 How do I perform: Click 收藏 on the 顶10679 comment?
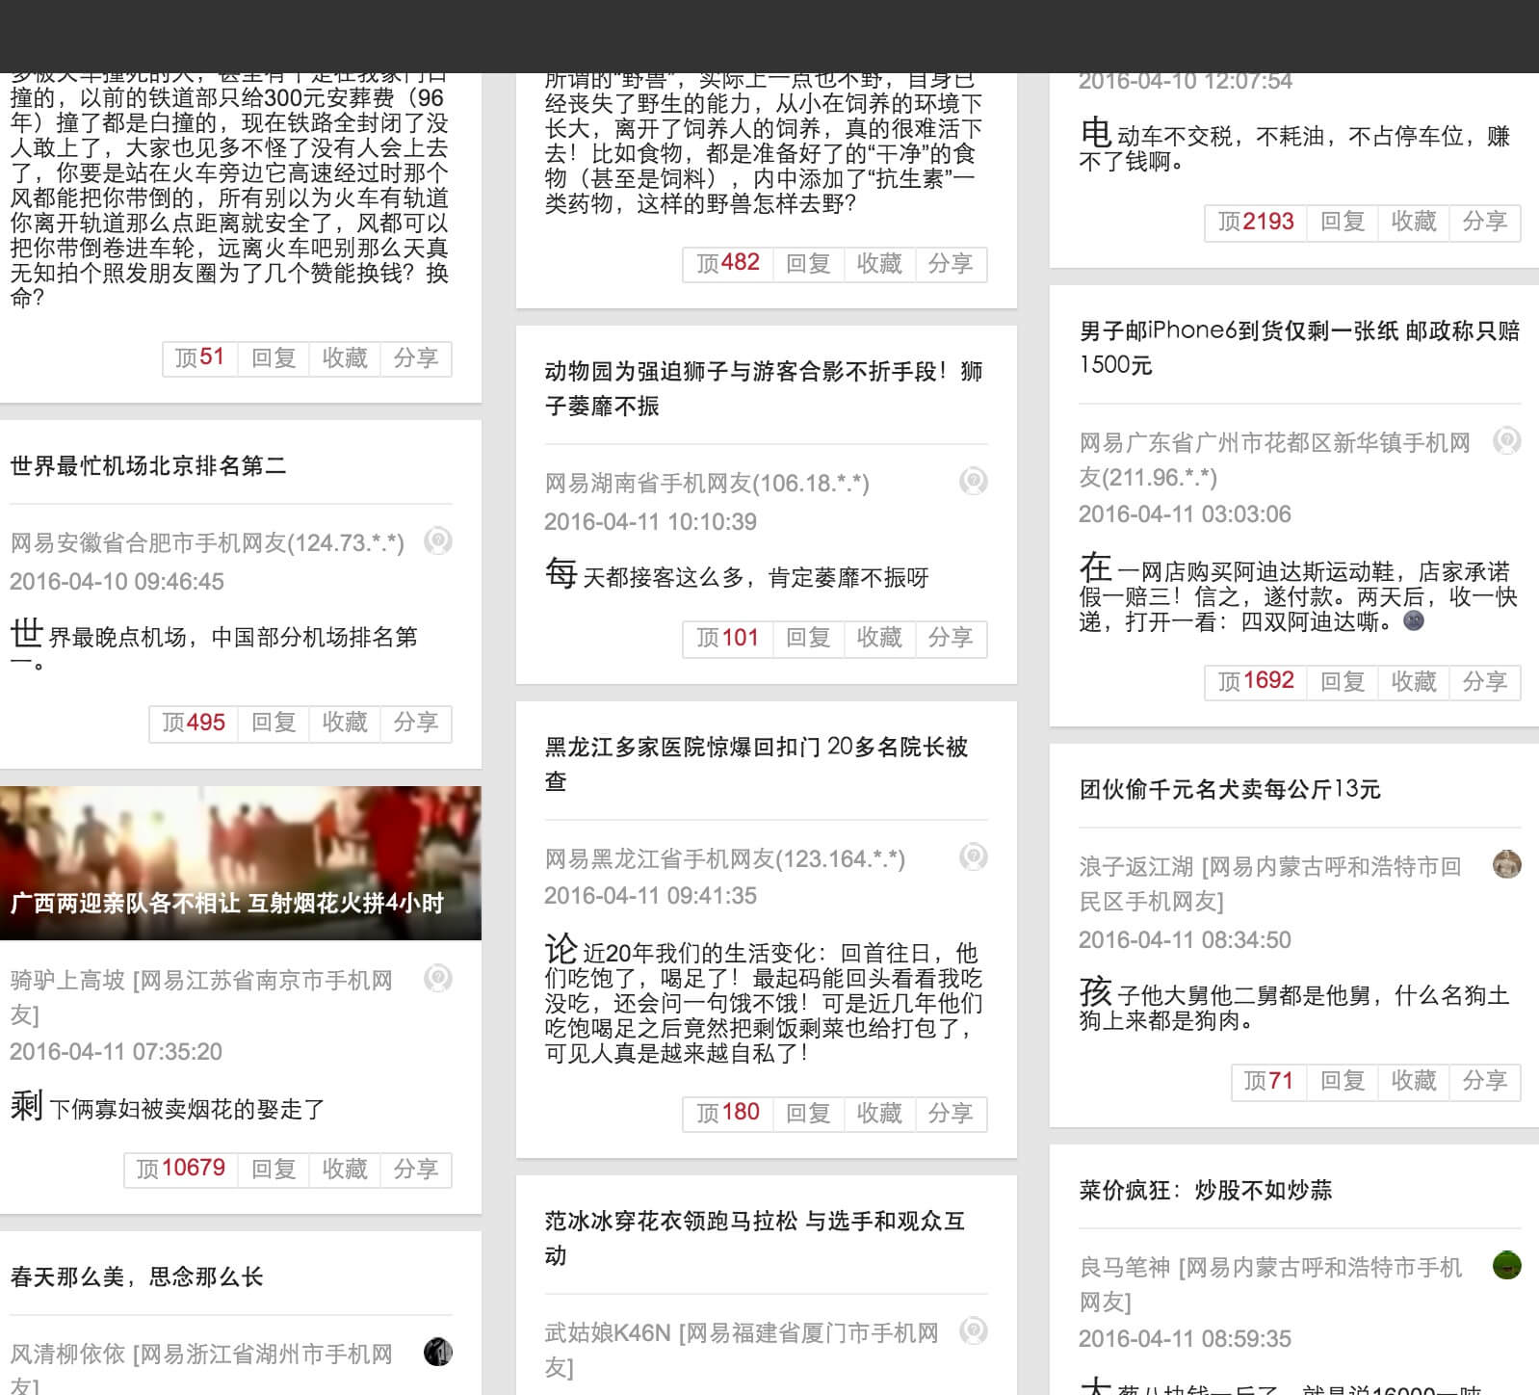pos(345,1169)
